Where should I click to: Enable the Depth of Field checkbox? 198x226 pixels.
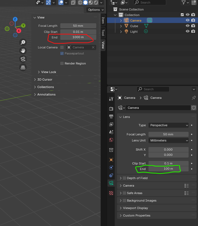[x=124, y=178]
